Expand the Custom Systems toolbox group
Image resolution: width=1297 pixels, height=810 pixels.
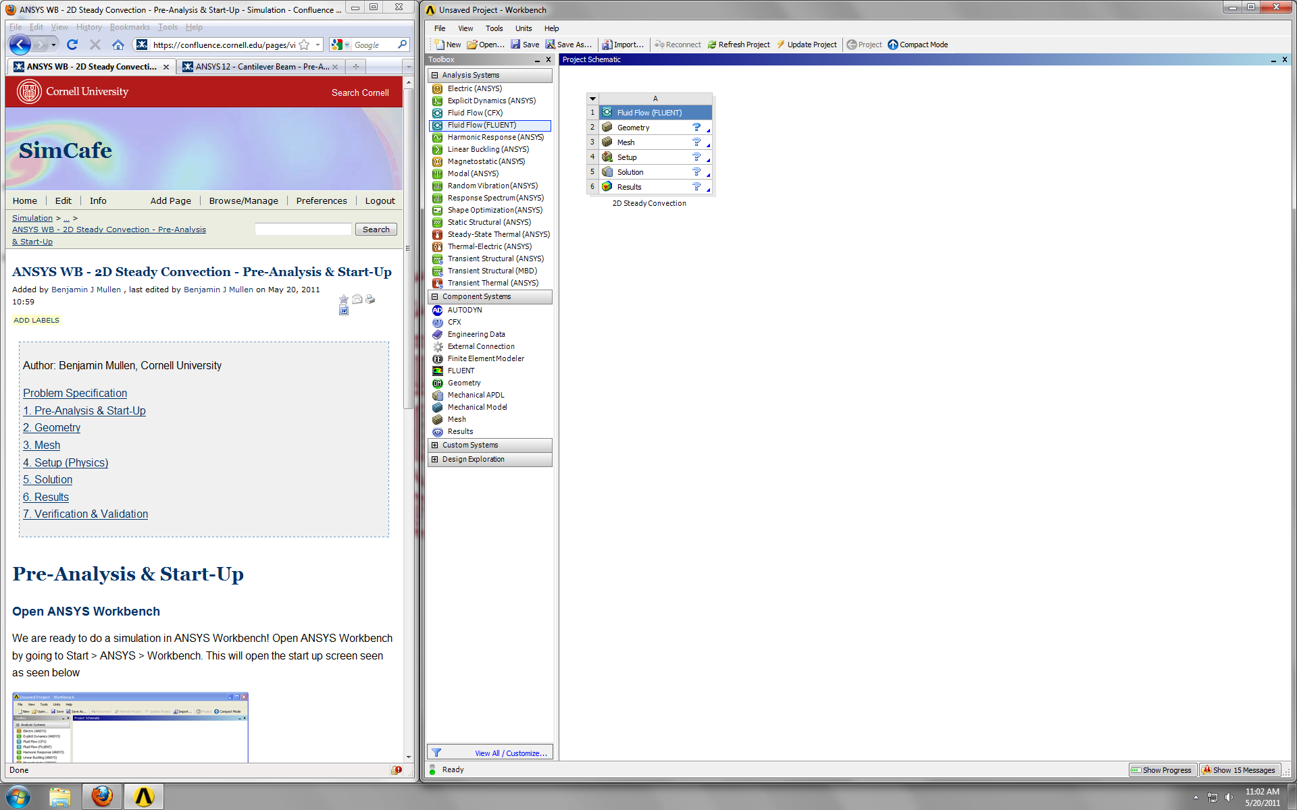[434, 445]
